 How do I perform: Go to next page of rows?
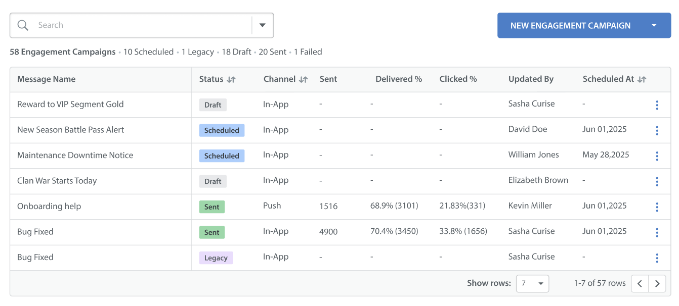pyautogui.click(x=657, y=284)
